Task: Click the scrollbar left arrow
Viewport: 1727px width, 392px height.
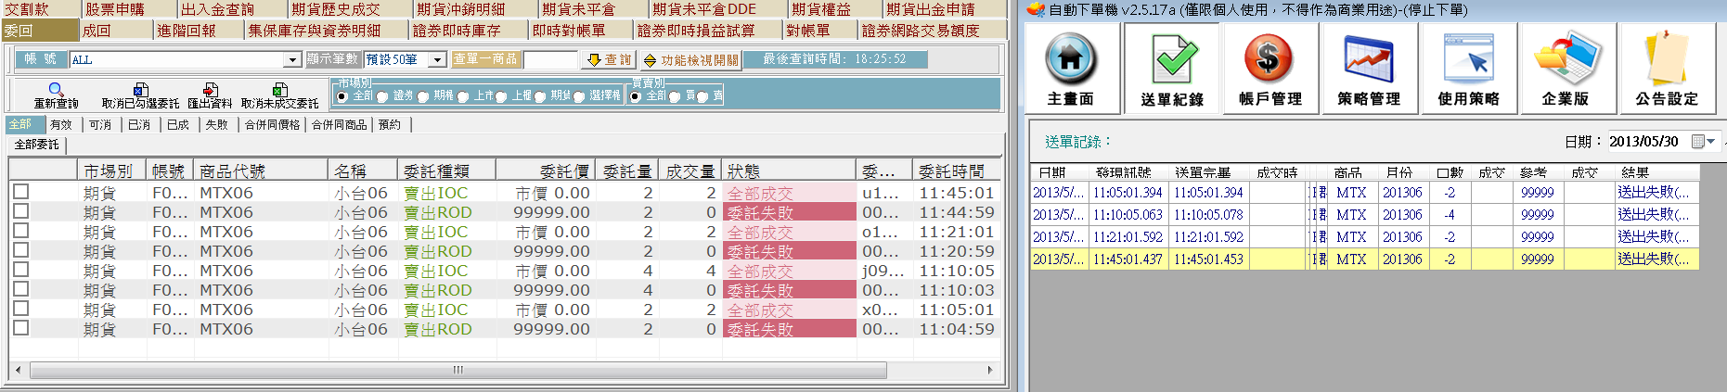Action: (x=18, y=370)
